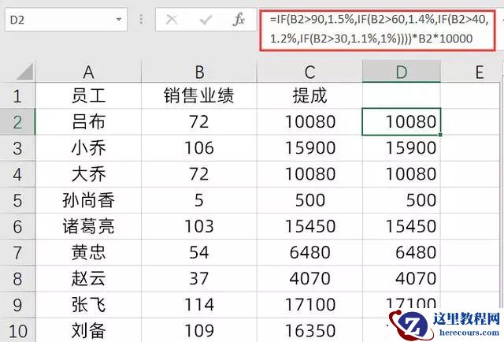This screenshot has height=342, width=504.
Task: Click the Select All corner triangle
Action: (x=24, y=72)
